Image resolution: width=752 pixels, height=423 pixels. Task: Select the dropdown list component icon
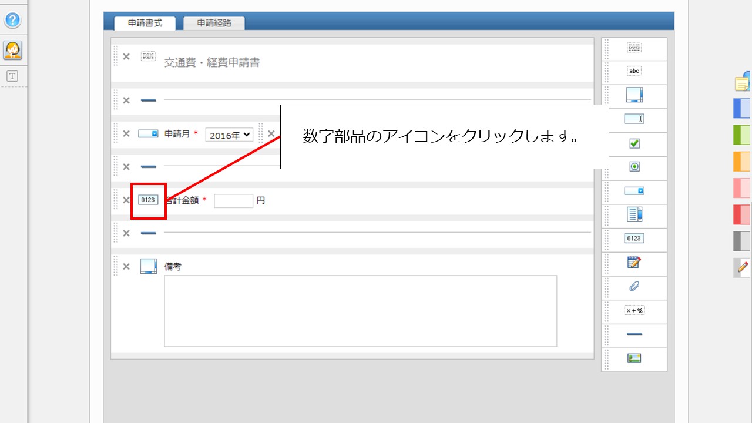tap(634, 192)
